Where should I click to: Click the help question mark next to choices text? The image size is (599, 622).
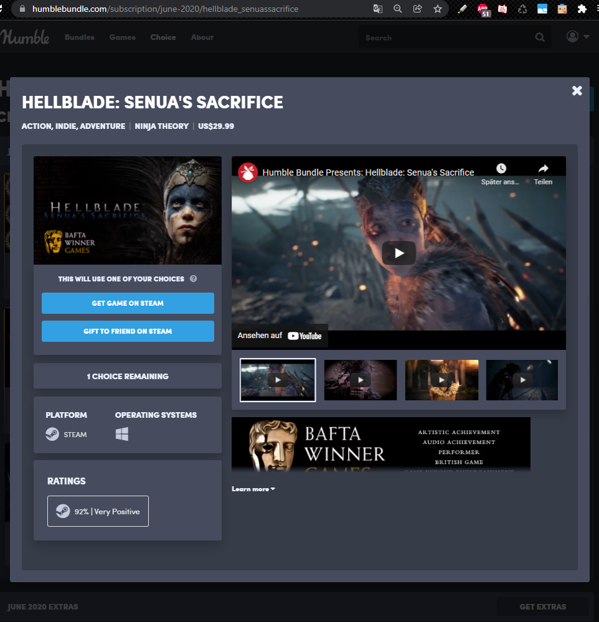tap(193, 279)
